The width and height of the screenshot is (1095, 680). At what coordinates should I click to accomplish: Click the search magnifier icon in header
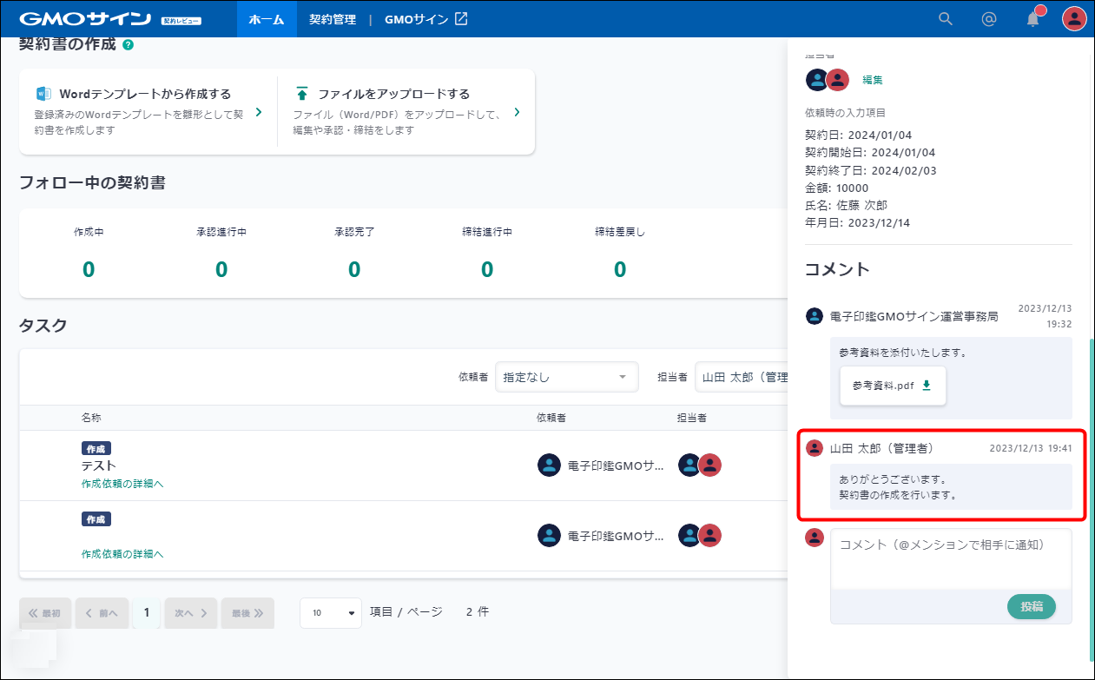(x=946, y=19)
